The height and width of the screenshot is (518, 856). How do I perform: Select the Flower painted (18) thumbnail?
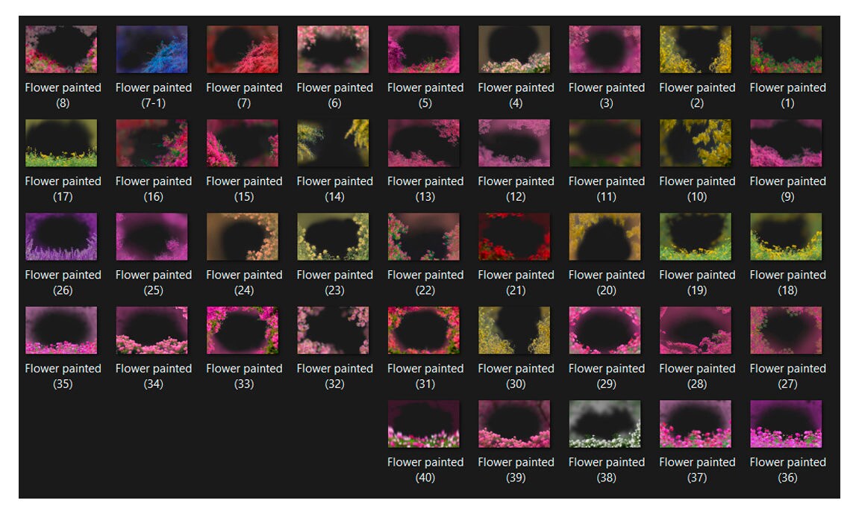[786, 237]
